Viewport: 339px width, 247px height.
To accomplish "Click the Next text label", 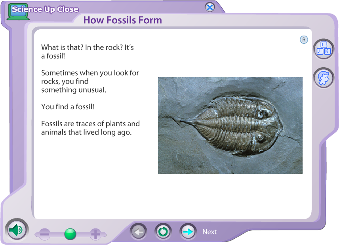I will (209, 232).
